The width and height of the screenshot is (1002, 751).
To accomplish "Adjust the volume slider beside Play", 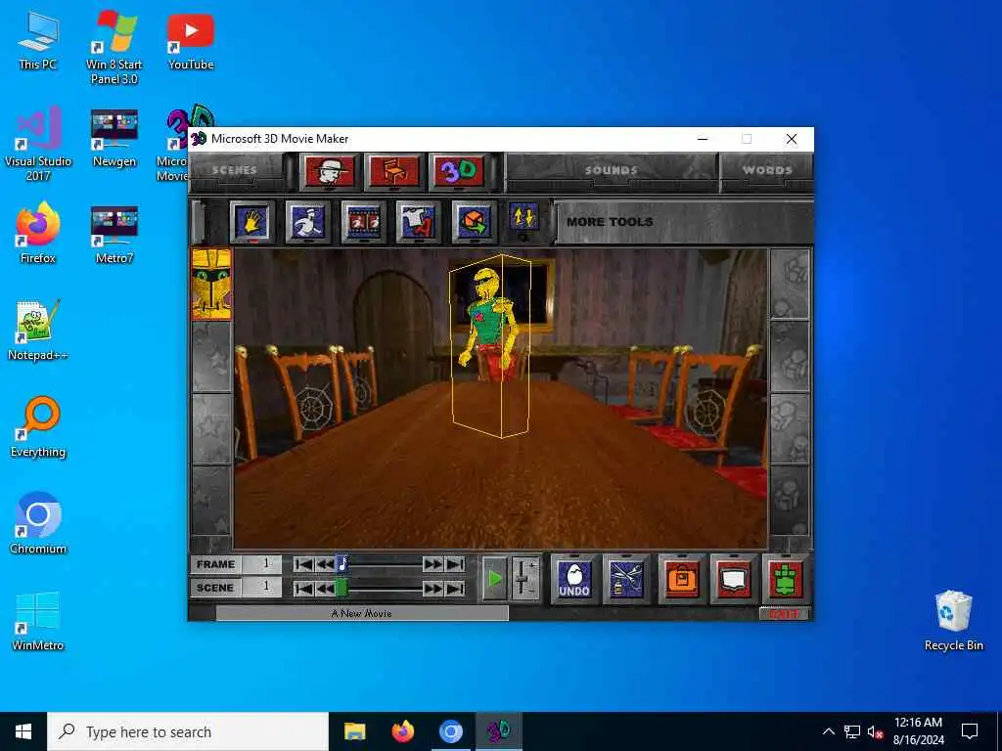I will (x=524, y=579).
